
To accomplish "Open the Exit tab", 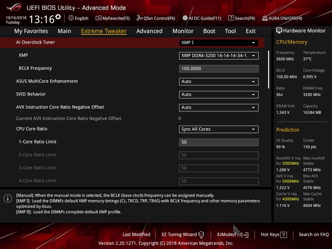I will pos(251,31).
